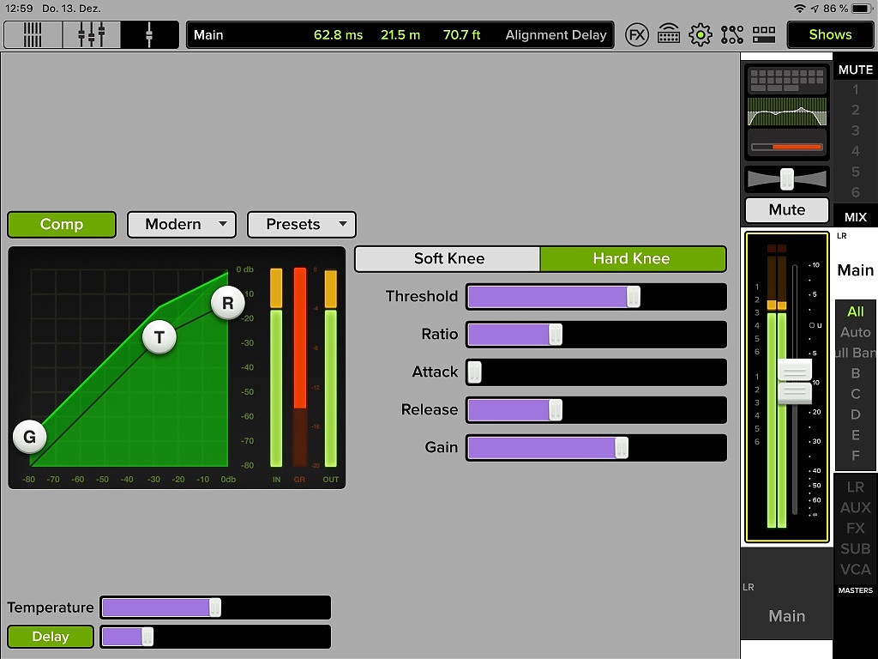The width and height of the screenshot is (878, 659).
Task: Toggle the Delay button off
Action: click(51, 637)
